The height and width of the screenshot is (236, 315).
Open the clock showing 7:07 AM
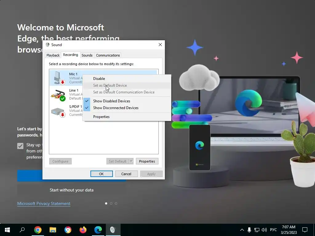[289, 230]
